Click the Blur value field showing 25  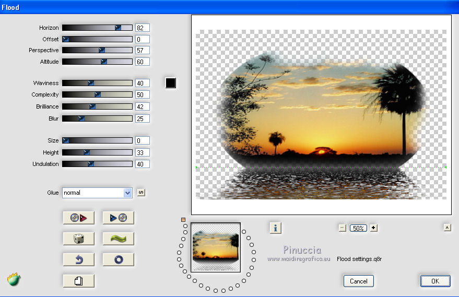(x=143, y=118)
